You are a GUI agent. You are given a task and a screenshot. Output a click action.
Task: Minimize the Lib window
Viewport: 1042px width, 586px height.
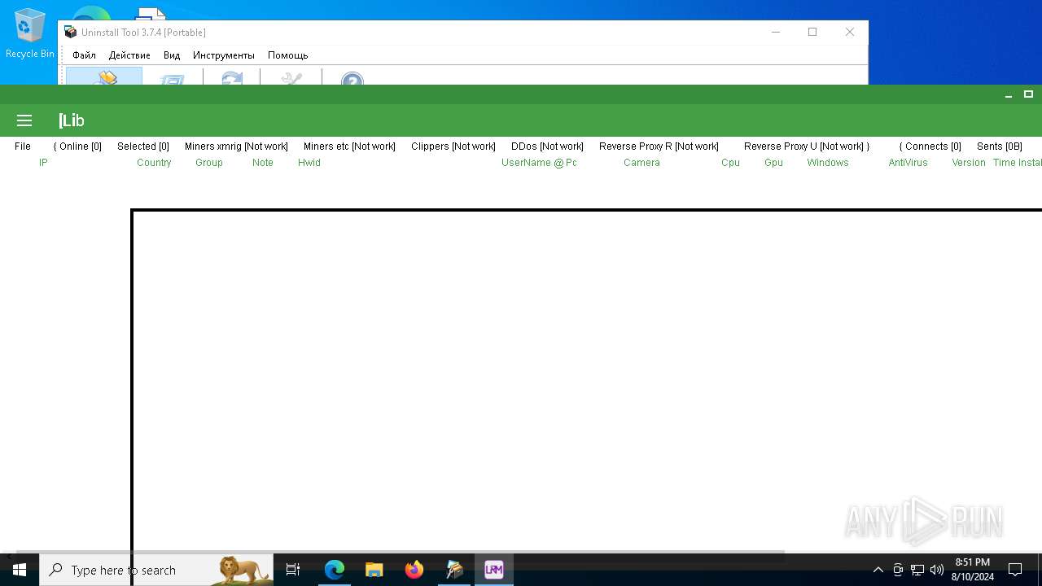pos(1009,95)
